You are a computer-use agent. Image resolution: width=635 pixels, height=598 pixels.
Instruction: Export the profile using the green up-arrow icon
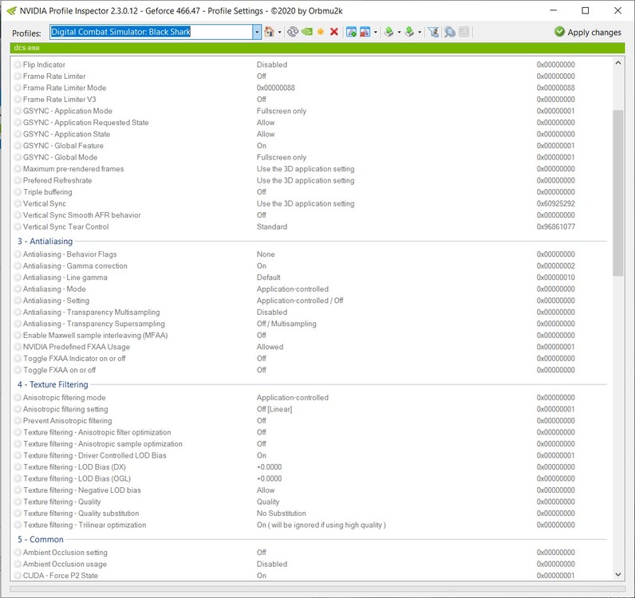tap(388, 32)
